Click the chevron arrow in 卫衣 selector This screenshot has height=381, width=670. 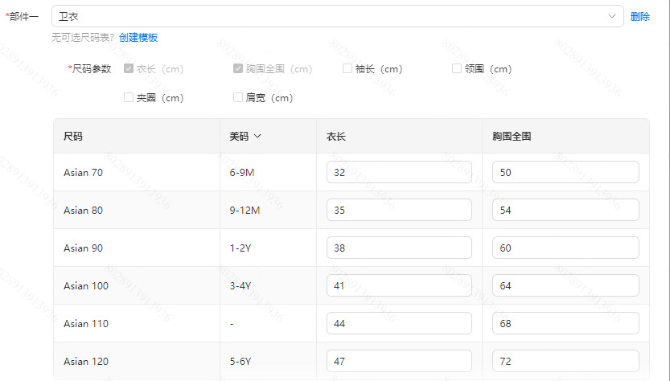tap(613, 16)
